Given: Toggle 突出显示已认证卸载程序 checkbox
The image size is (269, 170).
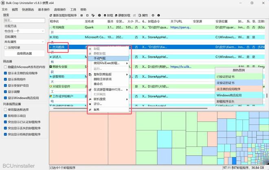Looking at the screenshot, I should coord(5,122).
